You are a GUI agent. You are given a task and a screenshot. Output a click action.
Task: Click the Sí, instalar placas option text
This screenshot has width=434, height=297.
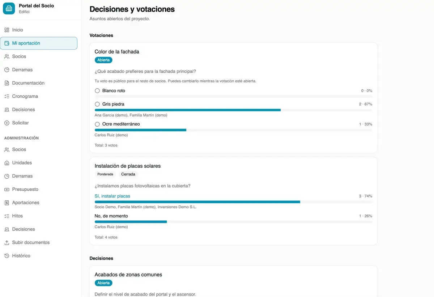(112, 196)
